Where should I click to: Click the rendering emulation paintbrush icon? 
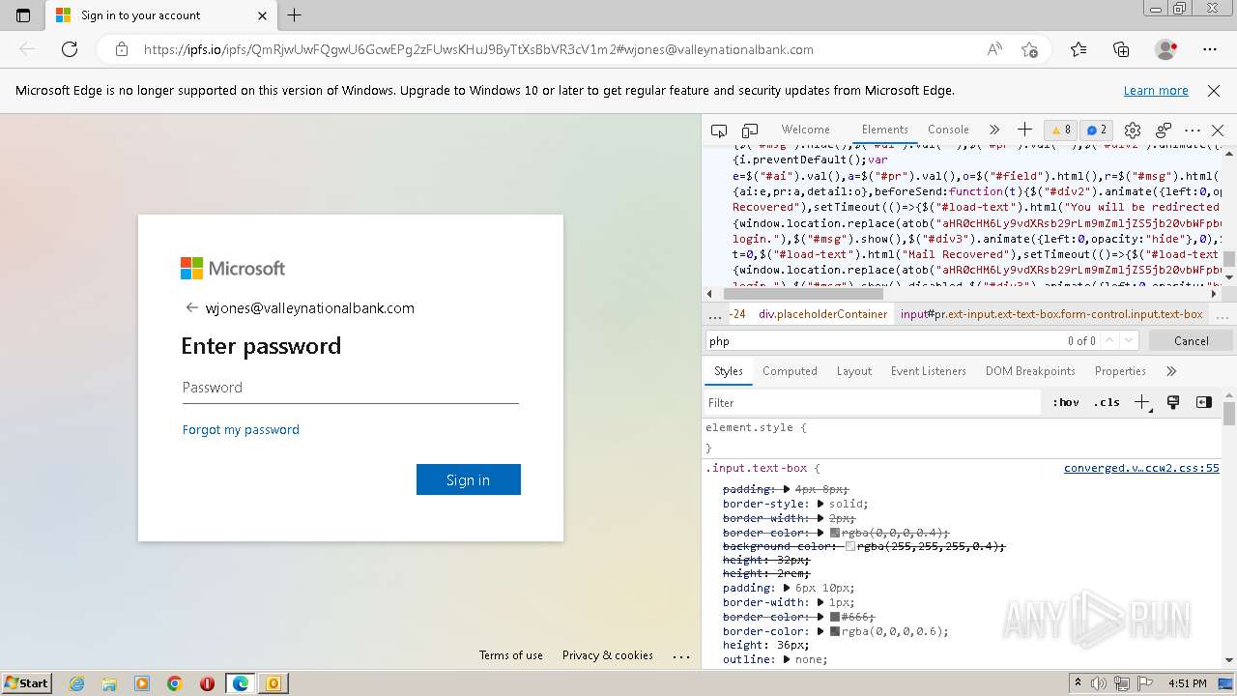pyautogui.click(x=1173, y=402)
